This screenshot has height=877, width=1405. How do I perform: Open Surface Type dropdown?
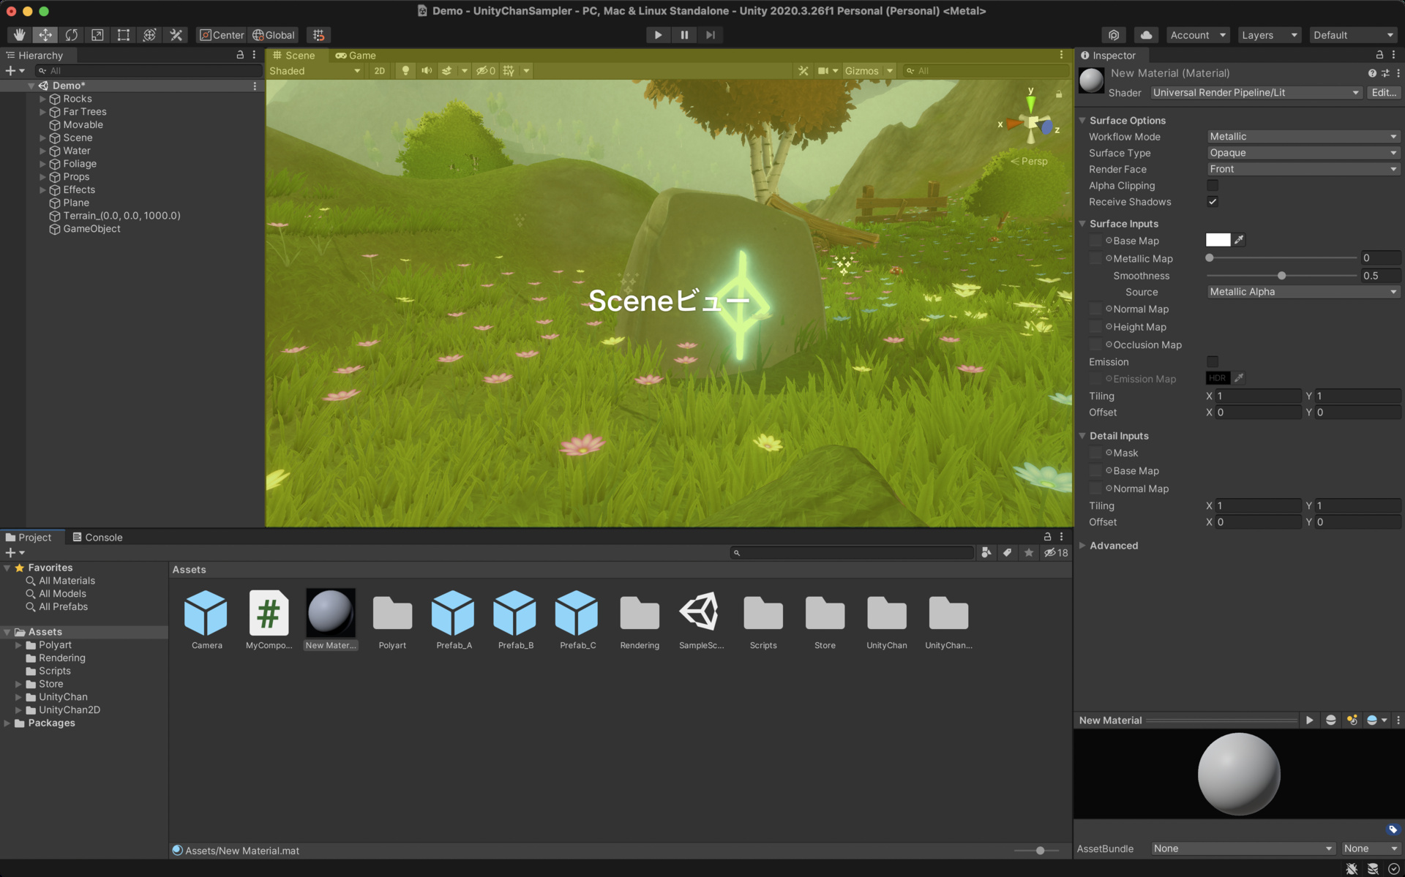coord(1303,153)
